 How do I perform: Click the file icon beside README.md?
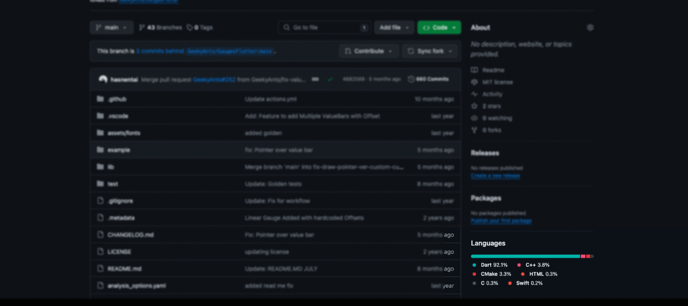tap(100, 268)
